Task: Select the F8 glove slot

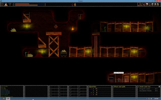Action: 158,4
